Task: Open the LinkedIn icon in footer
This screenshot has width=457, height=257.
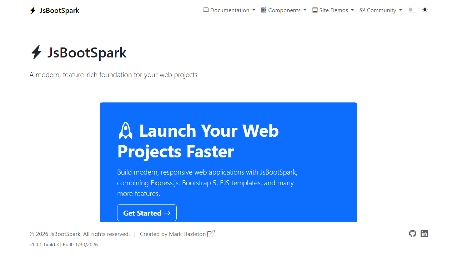Action: pyautogui.click(x=424, y=233)
